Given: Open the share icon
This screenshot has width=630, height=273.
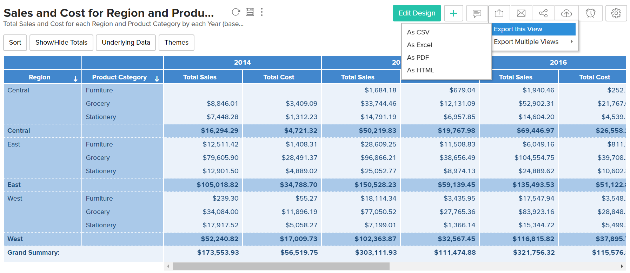Looking at the screenshot, I should pyautogui.click(x=543, y=13).
